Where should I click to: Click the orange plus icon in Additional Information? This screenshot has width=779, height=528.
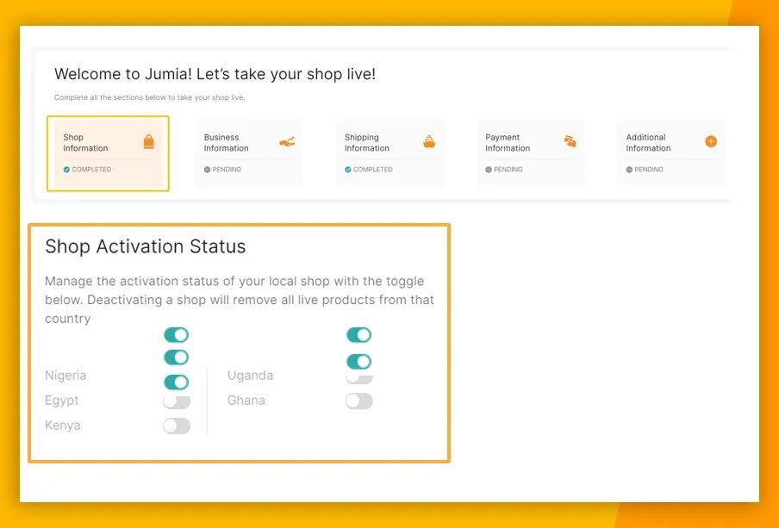pos(711,141)
